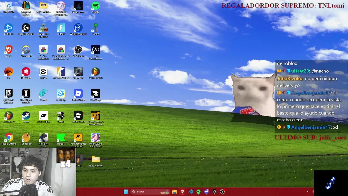Launch TunnelBear from the desktop
The height and width of the screenshot is (196, 348).
click(26, 139)
